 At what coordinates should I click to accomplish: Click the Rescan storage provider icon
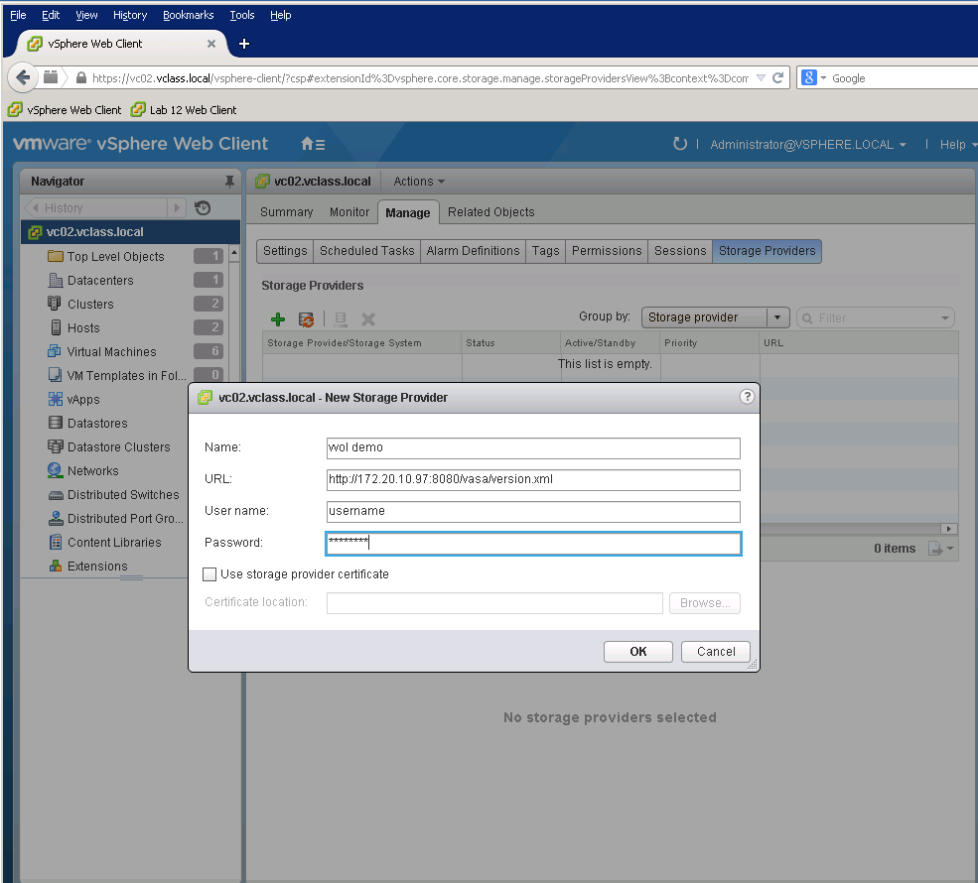click(x=306, y=318)
